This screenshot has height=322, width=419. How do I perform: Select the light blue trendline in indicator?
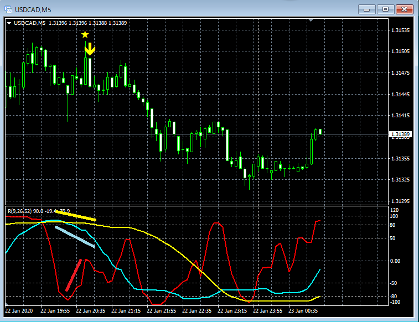point(75,237)
